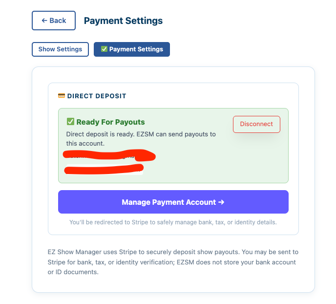Click the Stripe redirect note under the purple button

point(173,222)
